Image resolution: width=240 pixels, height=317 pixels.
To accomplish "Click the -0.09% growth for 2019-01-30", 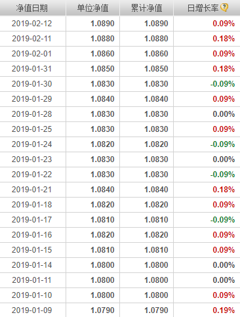I will pos(222,84).
